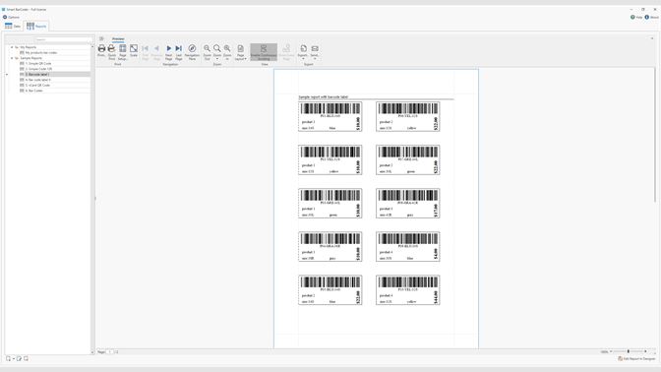Click the barcode label priced $17.00
Image resolution: width=661 pixels, height=372 pixels.
pyautogui.click(x=407, y=204)
